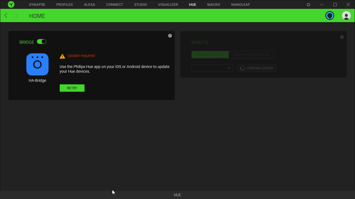The width and height of the screenshot is (355, 199).
Task: Click the blue HA-Bridge device icon
Action: [x=37, y=64]
